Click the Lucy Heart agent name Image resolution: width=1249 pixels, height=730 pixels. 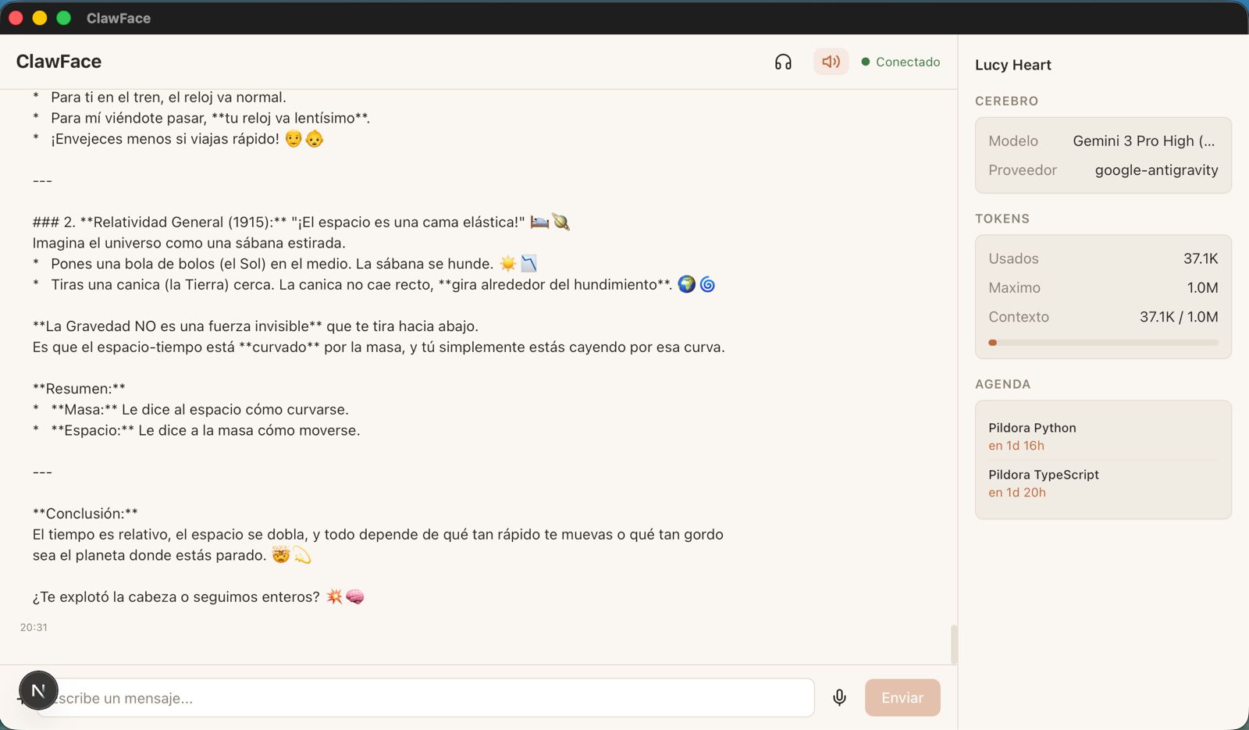tap(1012, 65)
